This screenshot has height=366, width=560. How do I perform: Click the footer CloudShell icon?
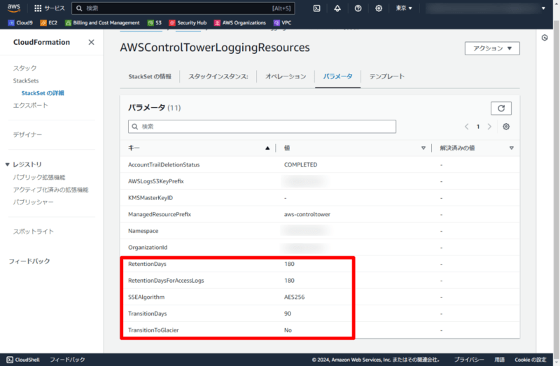point(10,360)
